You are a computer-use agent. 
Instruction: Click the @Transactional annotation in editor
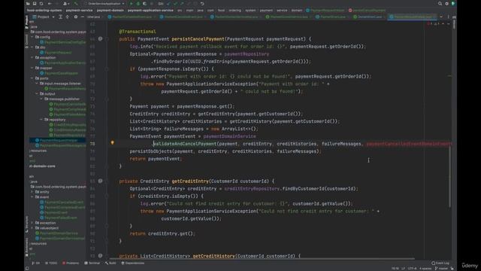pyautogui.click(x=138, y=32)
